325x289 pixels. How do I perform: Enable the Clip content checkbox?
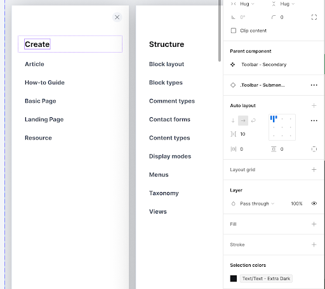[234, 30]
